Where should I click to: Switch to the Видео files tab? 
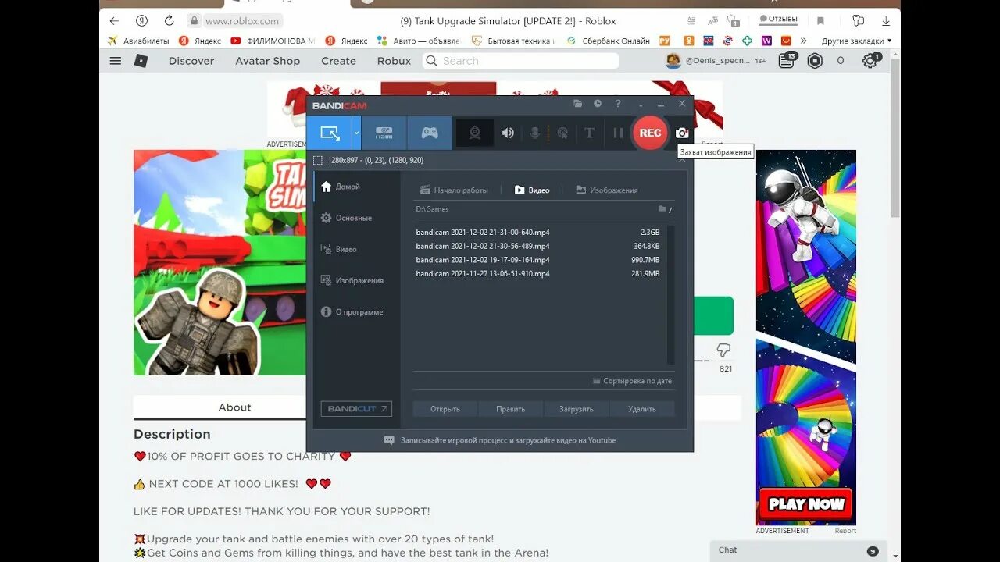532,190
